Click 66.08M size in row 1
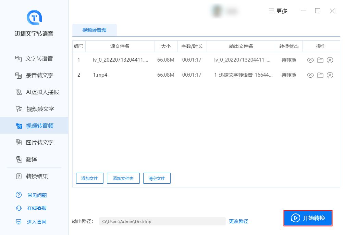This screenshot has height=235, width=345. point(166,60)
